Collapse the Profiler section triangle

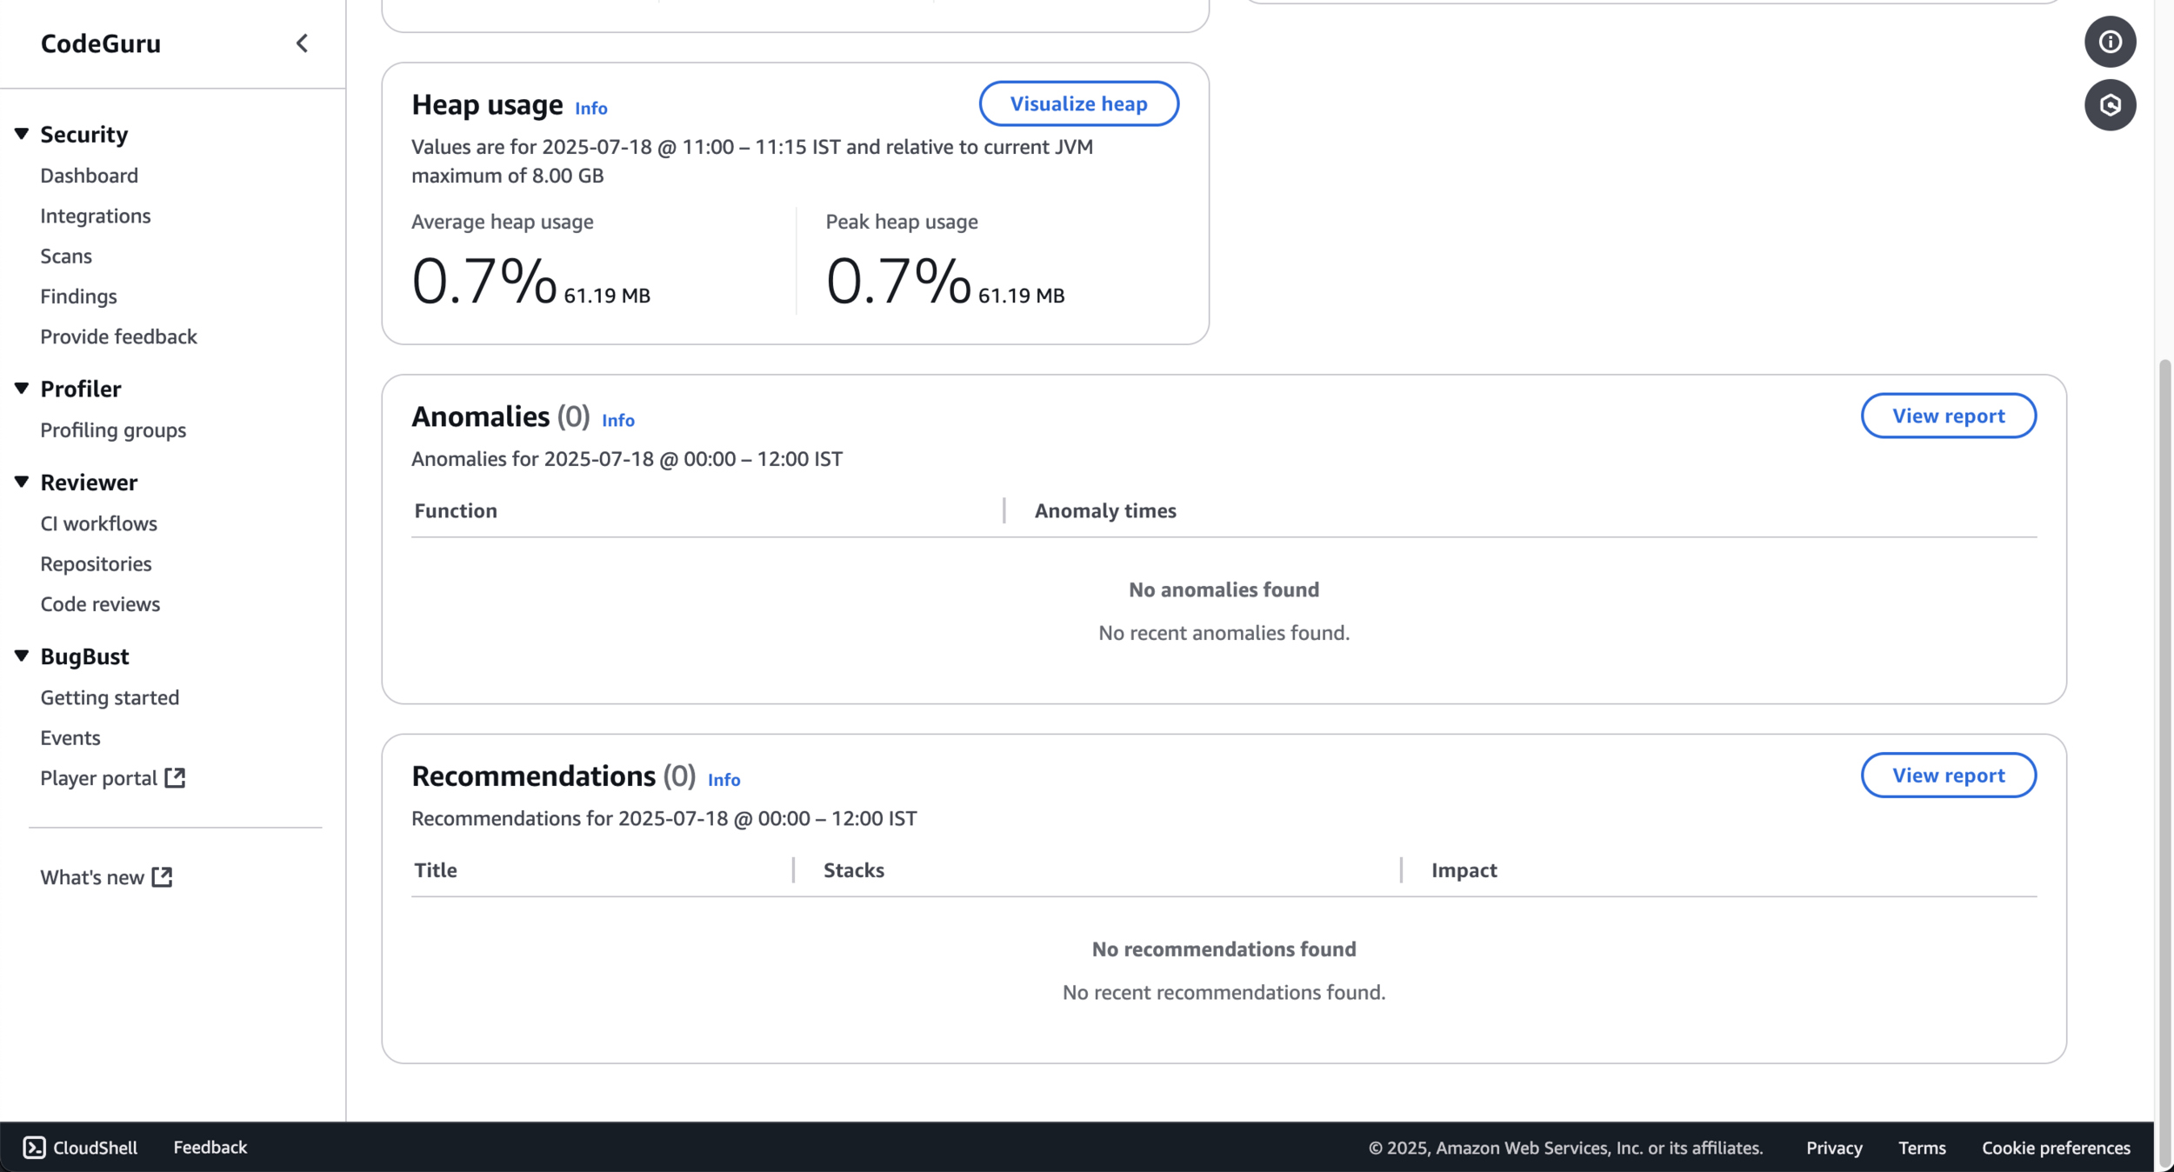pos(22,389)
